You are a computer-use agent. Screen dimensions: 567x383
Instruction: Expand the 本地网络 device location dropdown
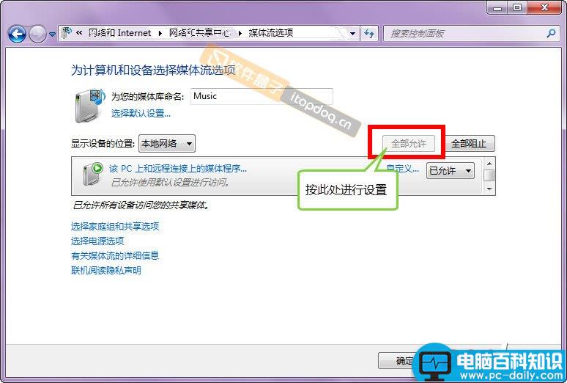pos(189,144)
